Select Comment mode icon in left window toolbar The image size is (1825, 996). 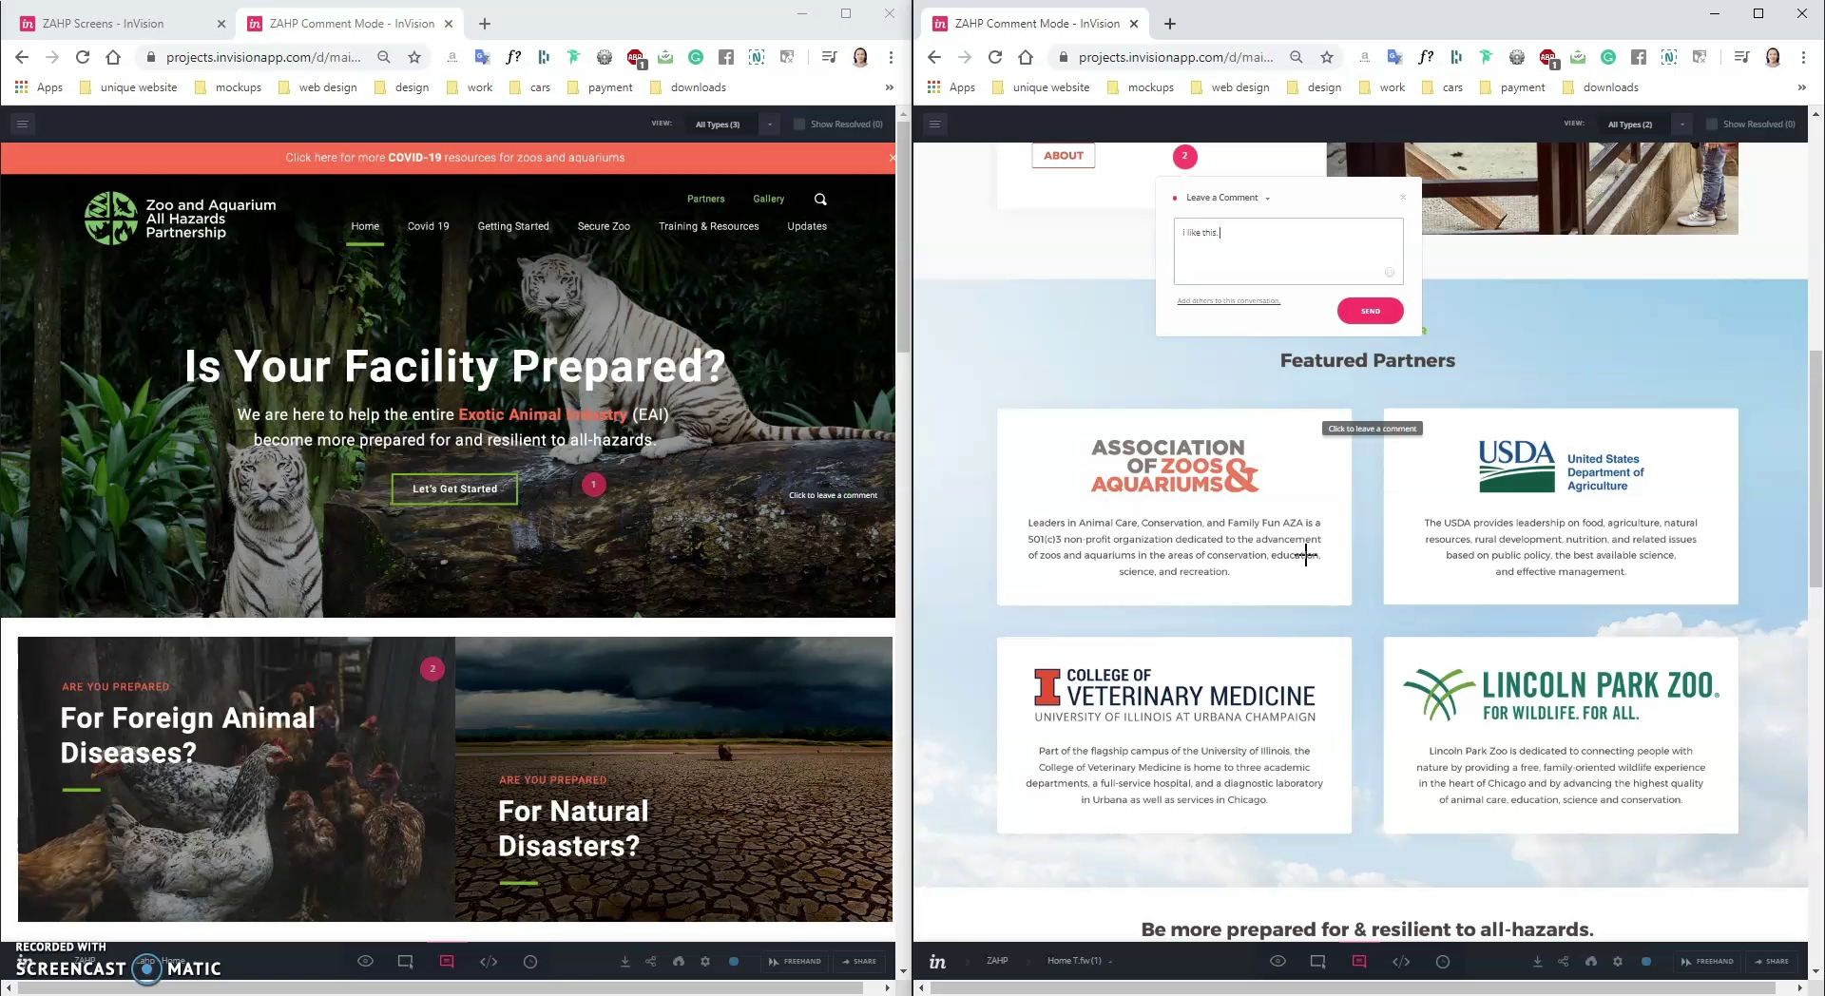[x=447, y=962]
